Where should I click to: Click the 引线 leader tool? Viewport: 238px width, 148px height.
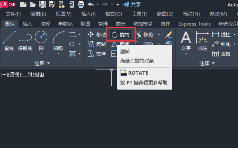point(221,44)
